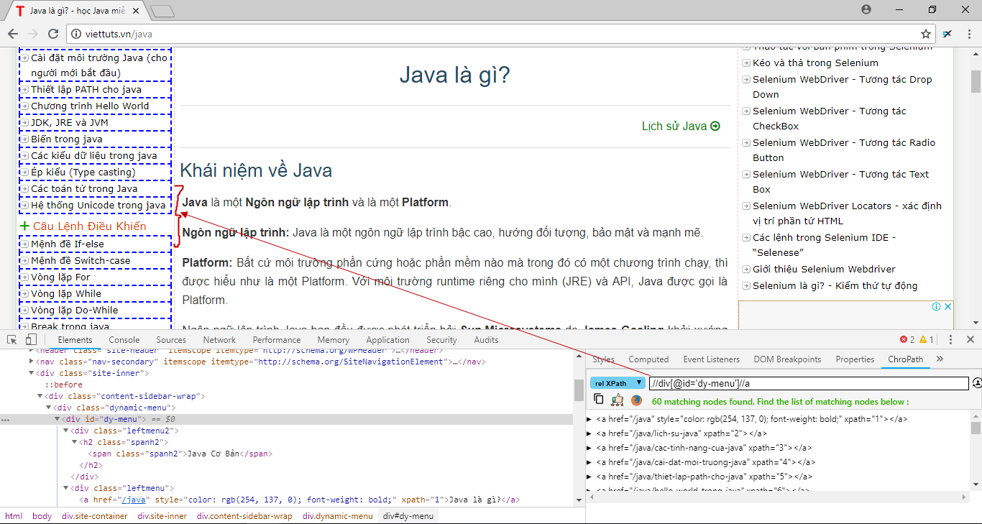Open the Event Listeners sidebar tab
Viewport: 982px width, 524px height.
tap(711, 359)
